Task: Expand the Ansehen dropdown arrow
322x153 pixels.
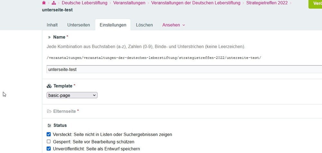Action: pyautogui.click(x=184, y=25)
